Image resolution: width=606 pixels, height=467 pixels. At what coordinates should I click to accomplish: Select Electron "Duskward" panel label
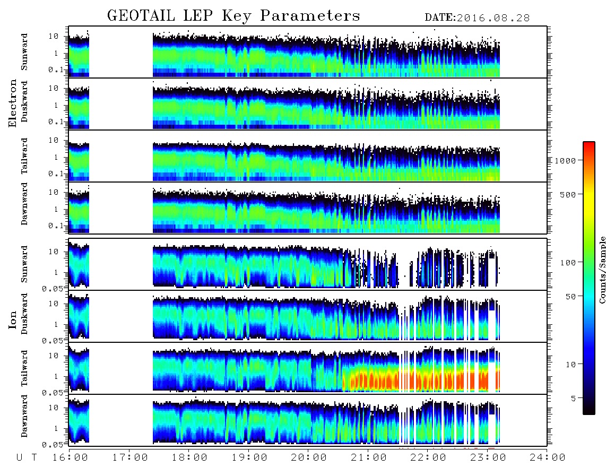(24, 101)
